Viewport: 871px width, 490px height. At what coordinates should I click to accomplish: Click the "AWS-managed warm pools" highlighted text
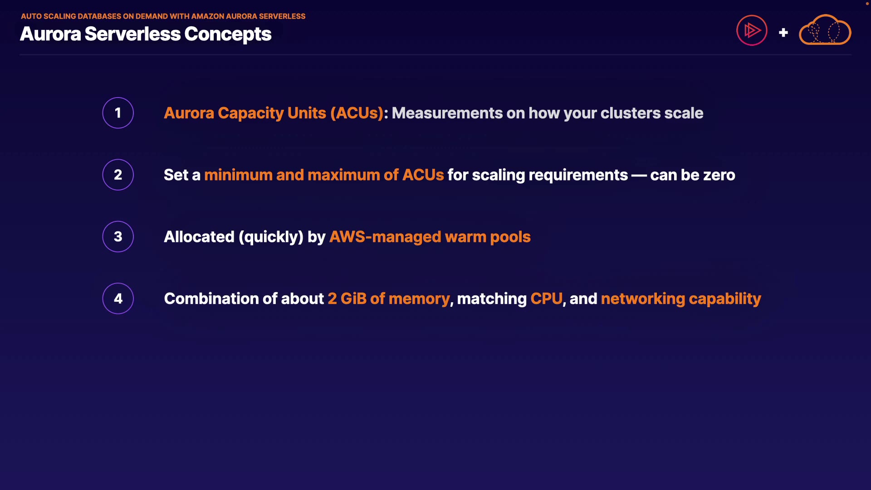click(430, 237)
